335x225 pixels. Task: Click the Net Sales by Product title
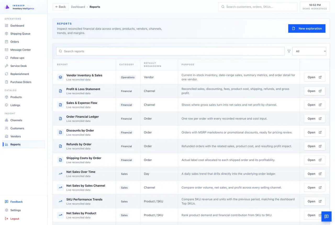[x=81, y=213]
